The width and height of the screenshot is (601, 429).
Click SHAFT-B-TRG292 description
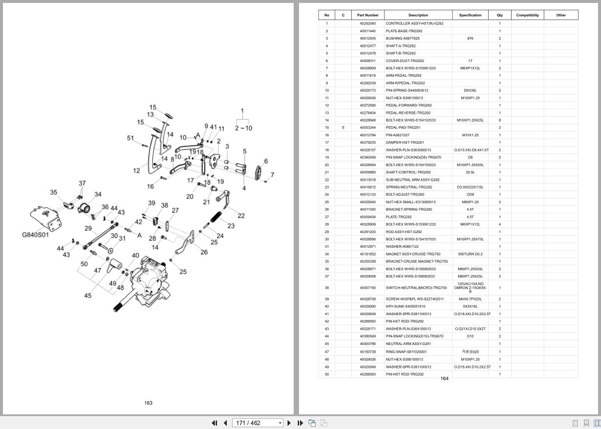401,53
